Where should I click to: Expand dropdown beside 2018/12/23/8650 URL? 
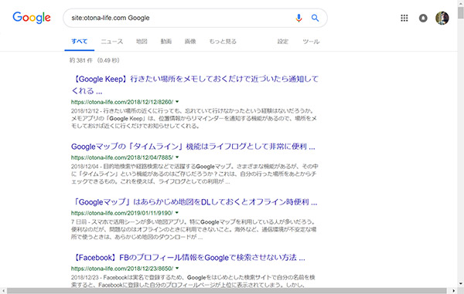point(177,269)
